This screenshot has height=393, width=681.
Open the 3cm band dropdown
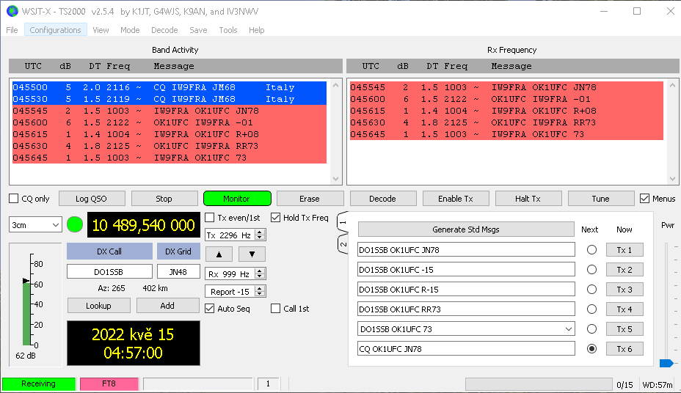click(x=35, y=225)
